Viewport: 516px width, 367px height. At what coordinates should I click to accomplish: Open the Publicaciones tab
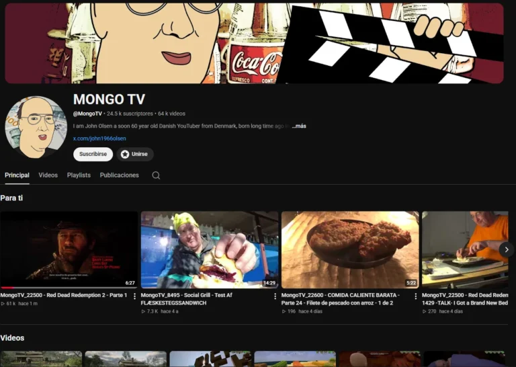119,175
